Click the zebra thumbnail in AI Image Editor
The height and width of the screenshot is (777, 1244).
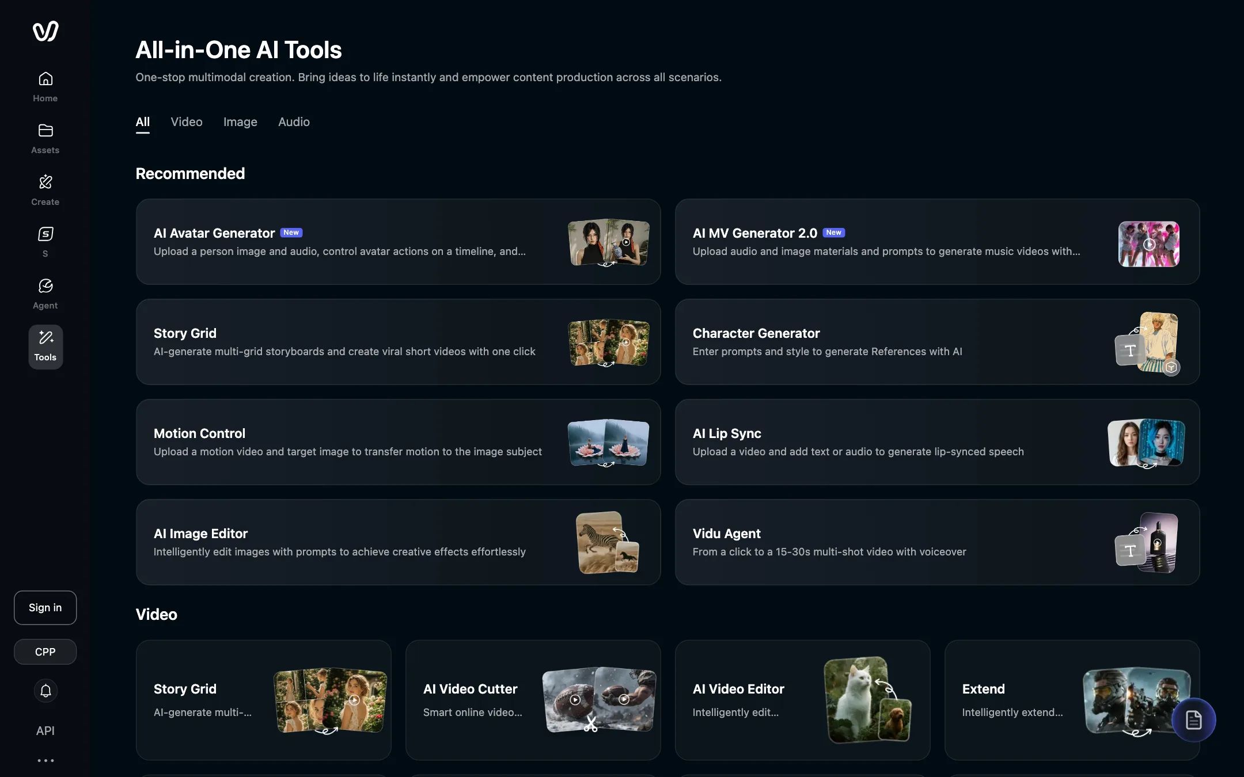[x=607, y=542]
